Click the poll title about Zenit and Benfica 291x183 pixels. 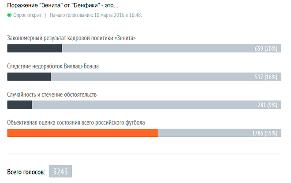(63, 5)
